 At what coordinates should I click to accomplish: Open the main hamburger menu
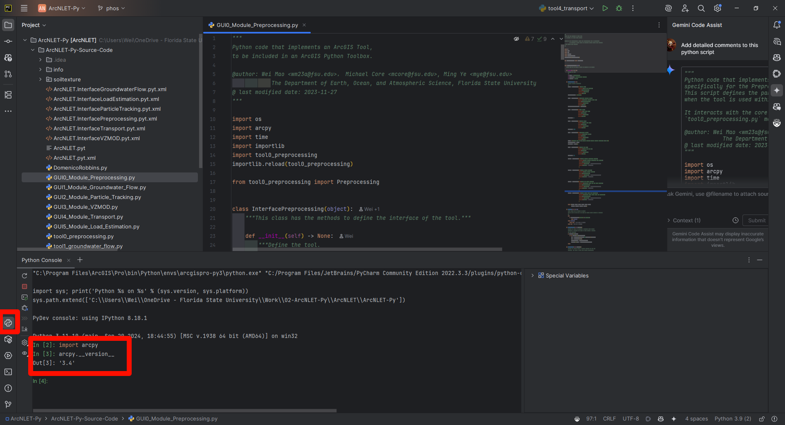pyautogui.click(x=24, y=8)
